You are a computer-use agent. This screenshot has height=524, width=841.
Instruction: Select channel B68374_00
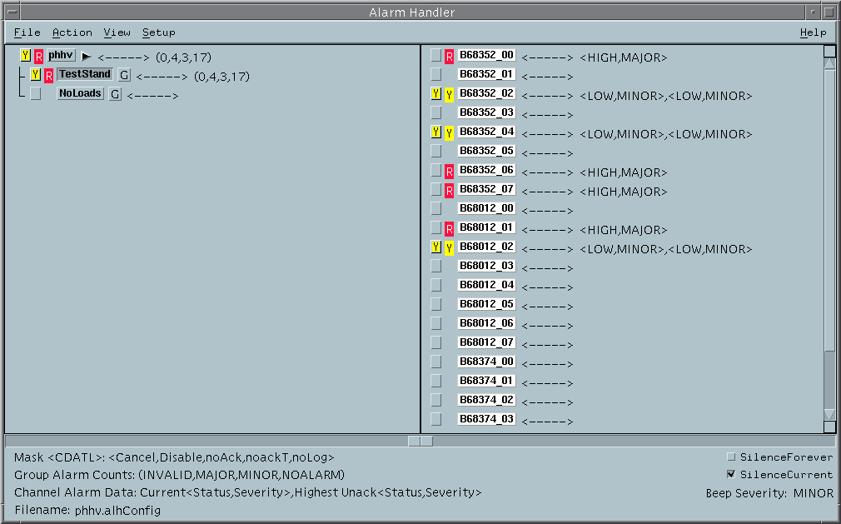[486, 362]
